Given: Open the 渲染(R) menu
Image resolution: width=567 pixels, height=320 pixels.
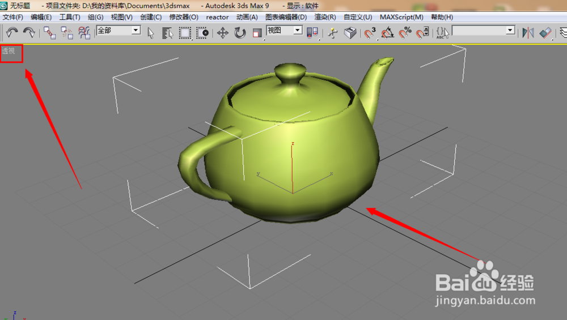Looking at the screenshot, I should tap(325, 17).
